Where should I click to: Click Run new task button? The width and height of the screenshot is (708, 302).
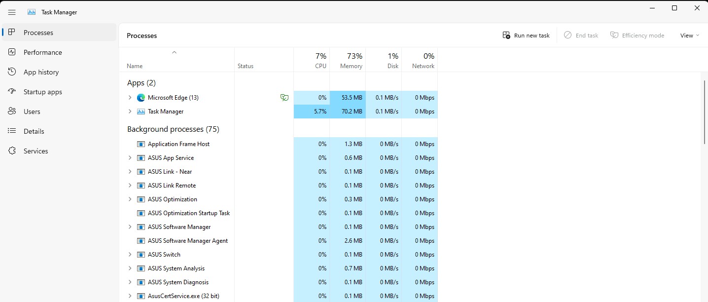[x=526, y=36]
